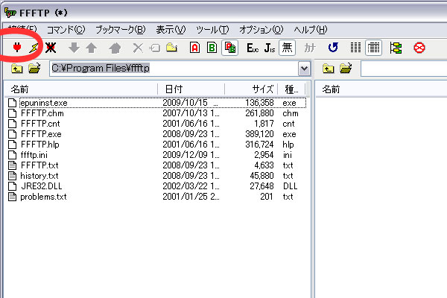Open local folder browse icon
Image resolution: width=447 pixels, height=298 pixels.
pos(34,69)
